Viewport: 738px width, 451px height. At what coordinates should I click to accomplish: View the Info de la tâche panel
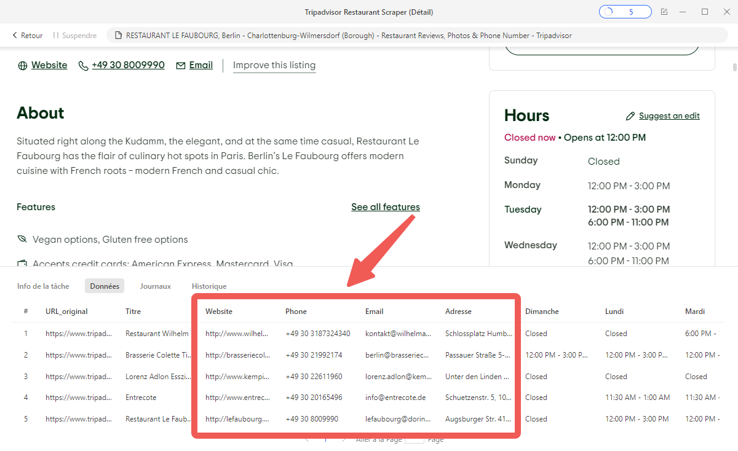(43, 286)
